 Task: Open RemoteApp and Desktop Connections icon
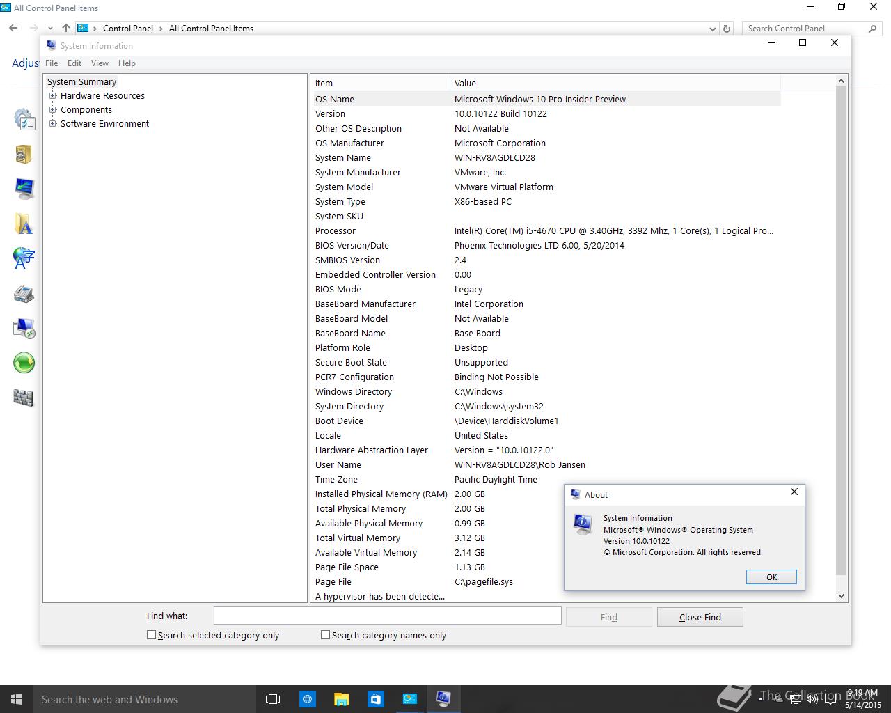tap(24, 328)
